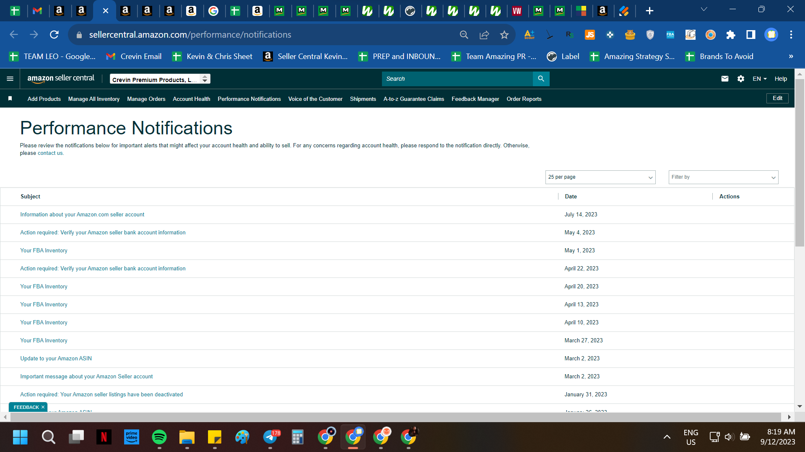Open File Explorer from the taskbar
The height and width of the screenshot is (452, 805).
[187, 437]
